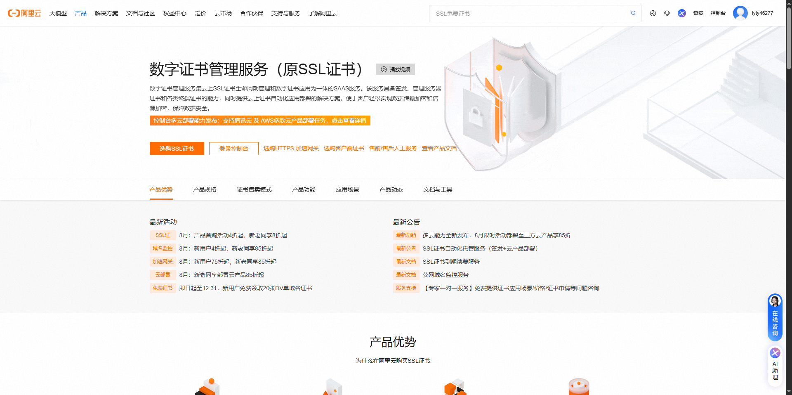
Task: Click the 云部署 tag
Action: (x=163, y=275)
